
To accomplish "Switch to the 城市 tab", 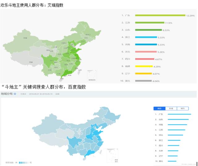I will pos(183,109).
